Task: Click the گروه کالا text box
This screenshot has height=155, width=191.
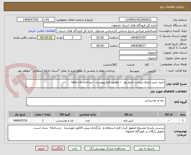Action: click(x=96, y=102)
